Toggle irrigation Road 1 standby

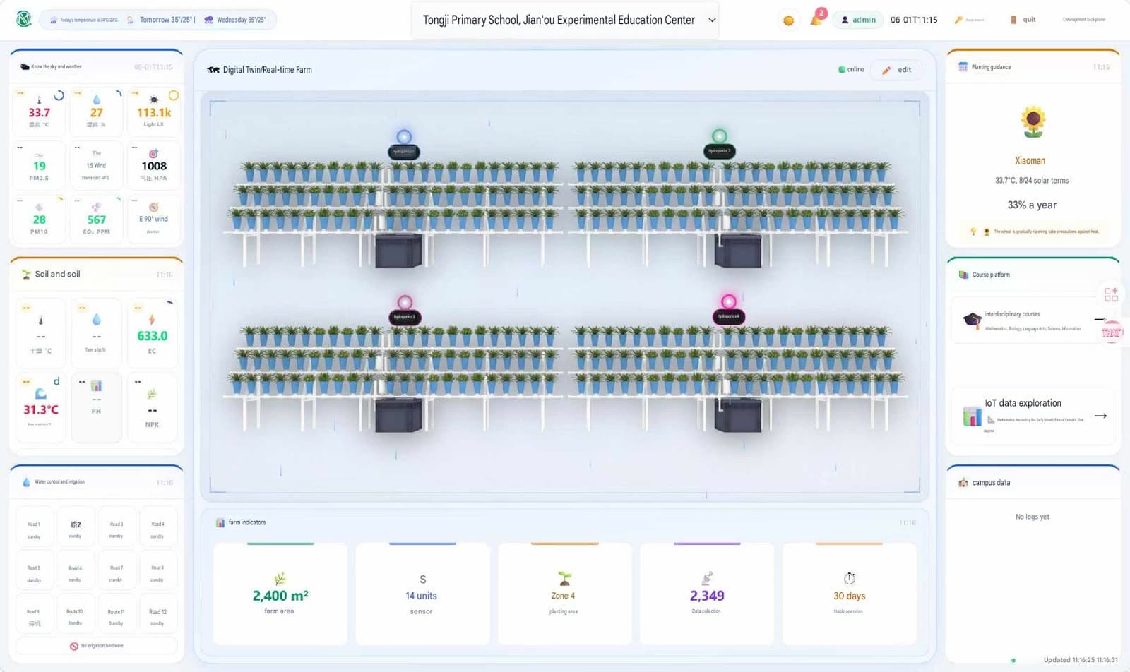(x=34, y=529)
